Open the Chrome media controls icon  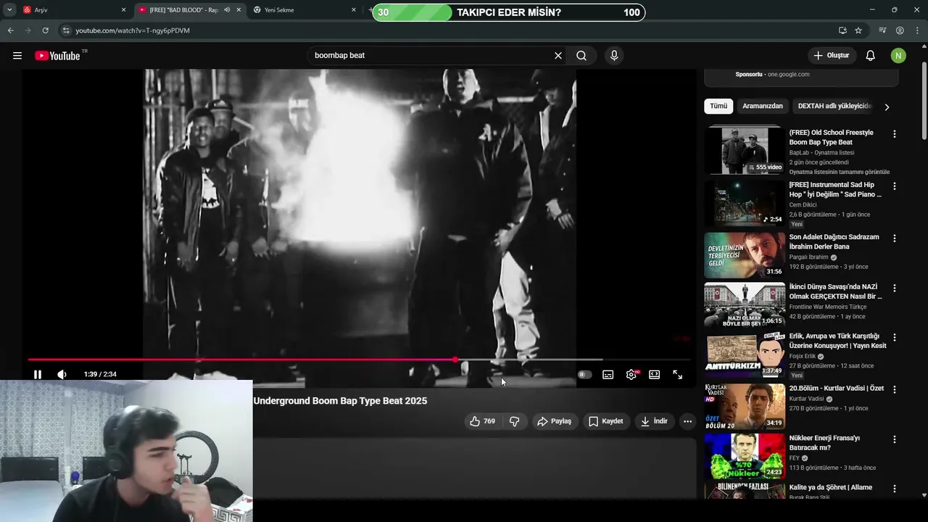point(882,30)
